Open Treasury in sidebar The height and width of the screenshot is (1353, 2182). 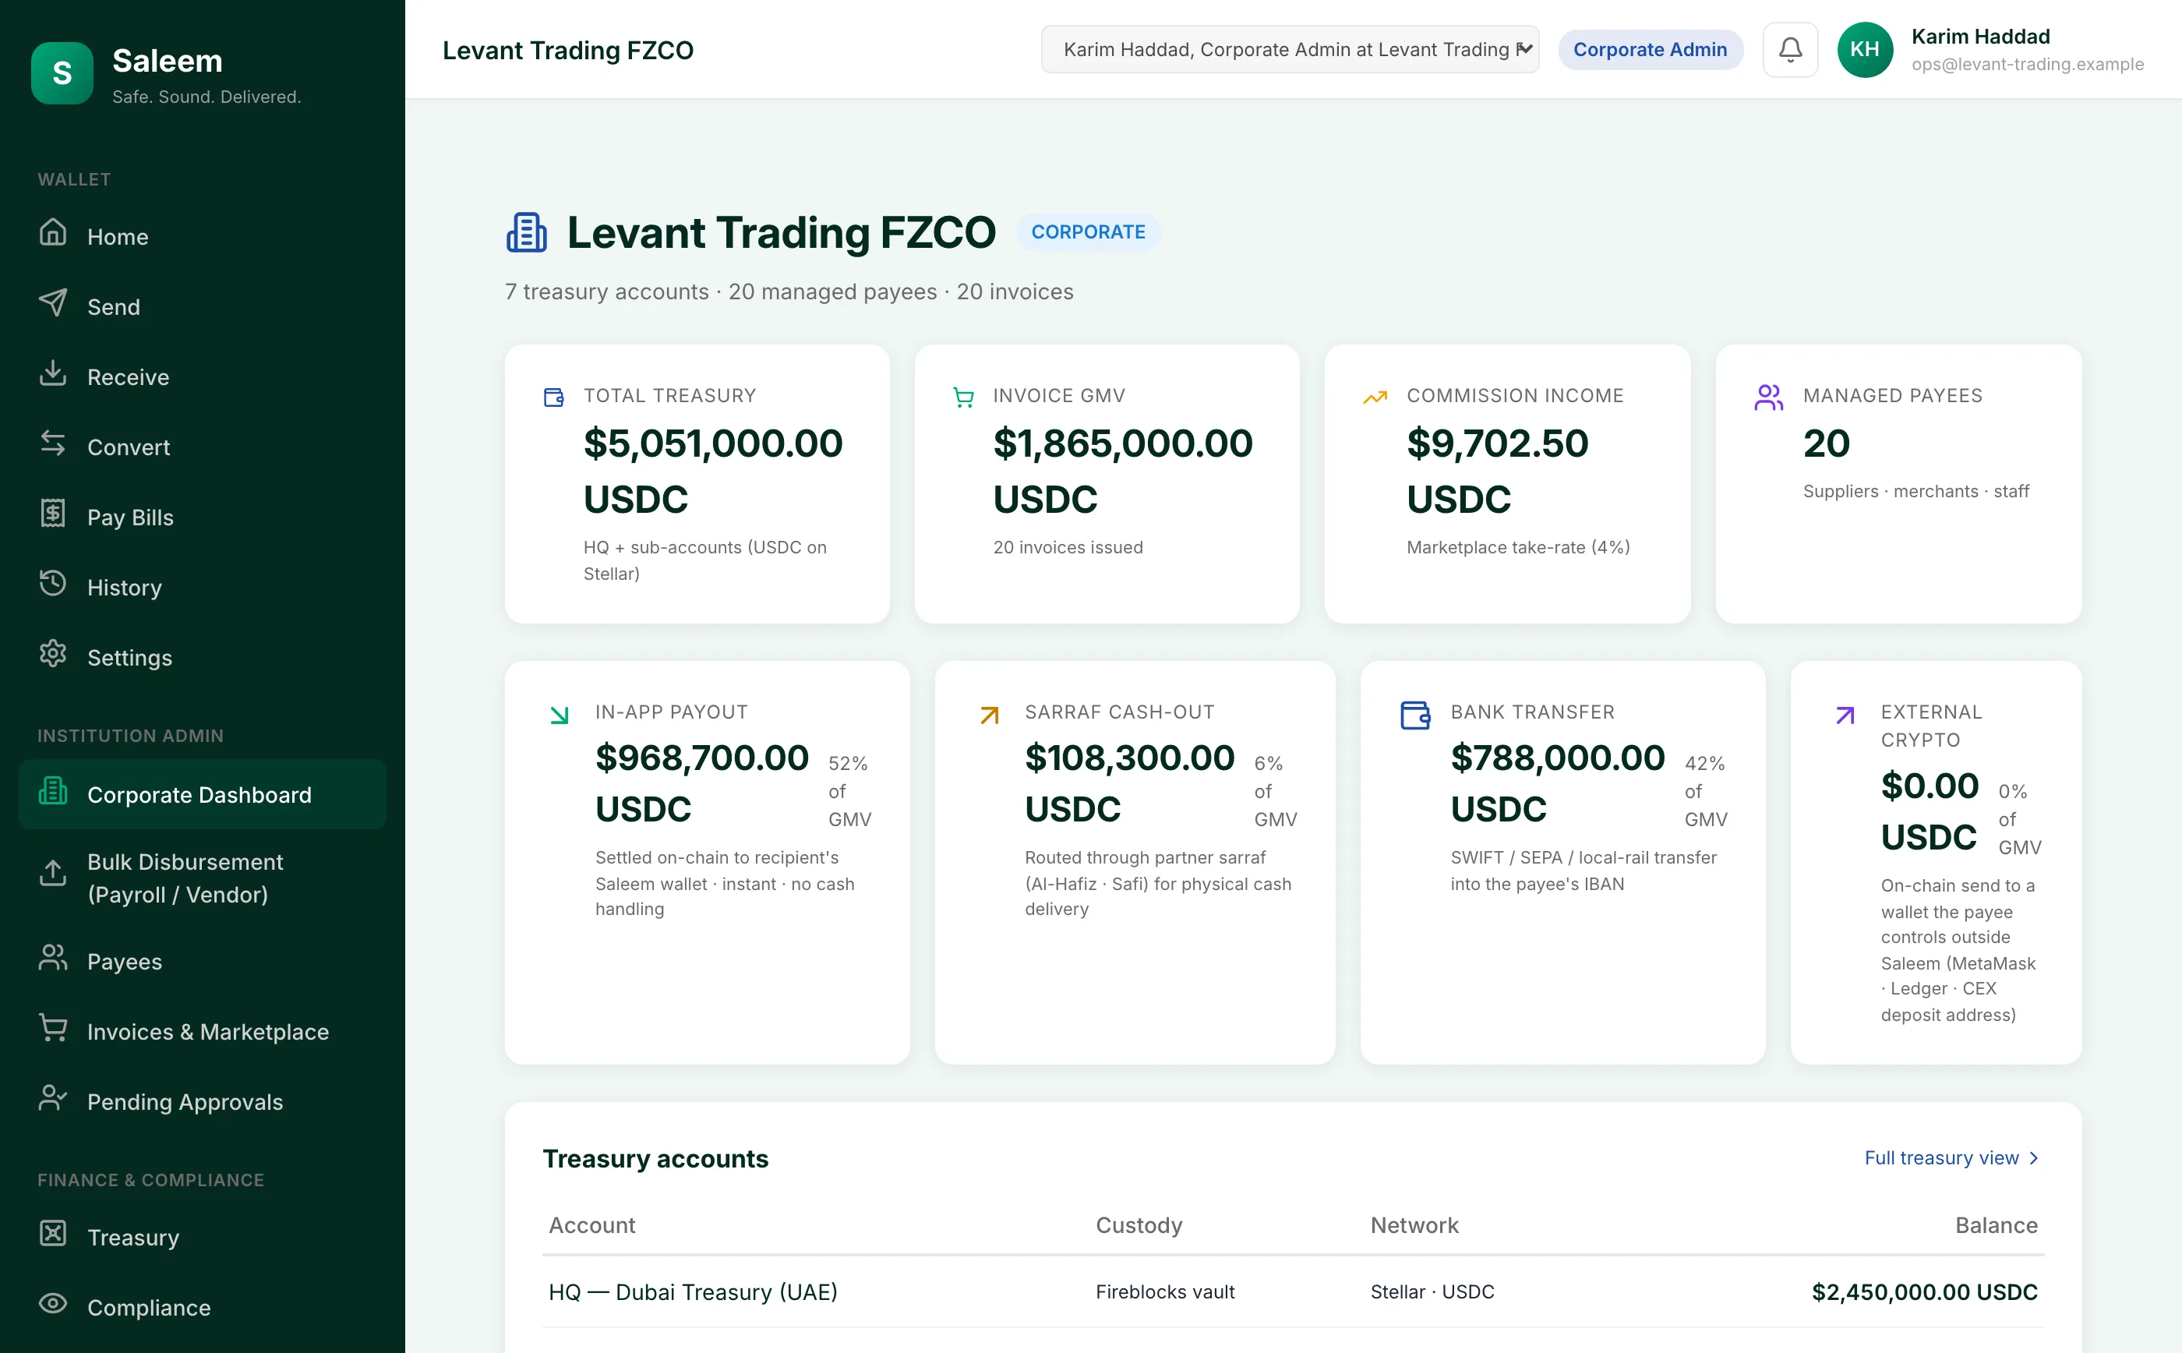(202, 1237)
